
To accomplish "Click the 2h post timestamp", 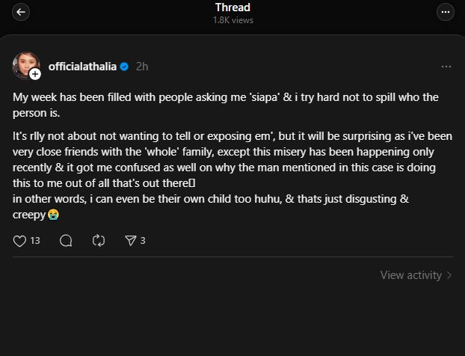I will (141, 66).
